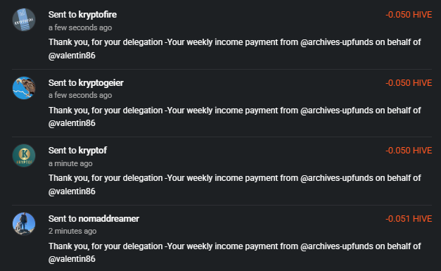Open kryptogeier's vulture avatar
Viewport: 441px width, 271px height.
[24, 88]
